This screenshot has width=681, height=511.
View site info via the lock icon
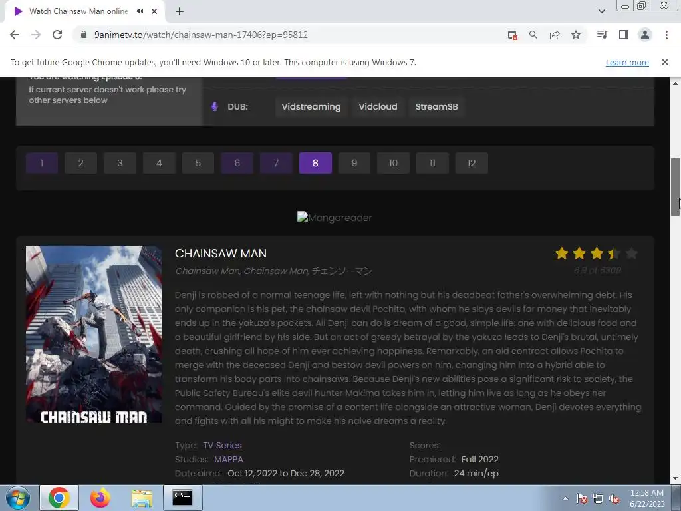[x=84, y=35]
